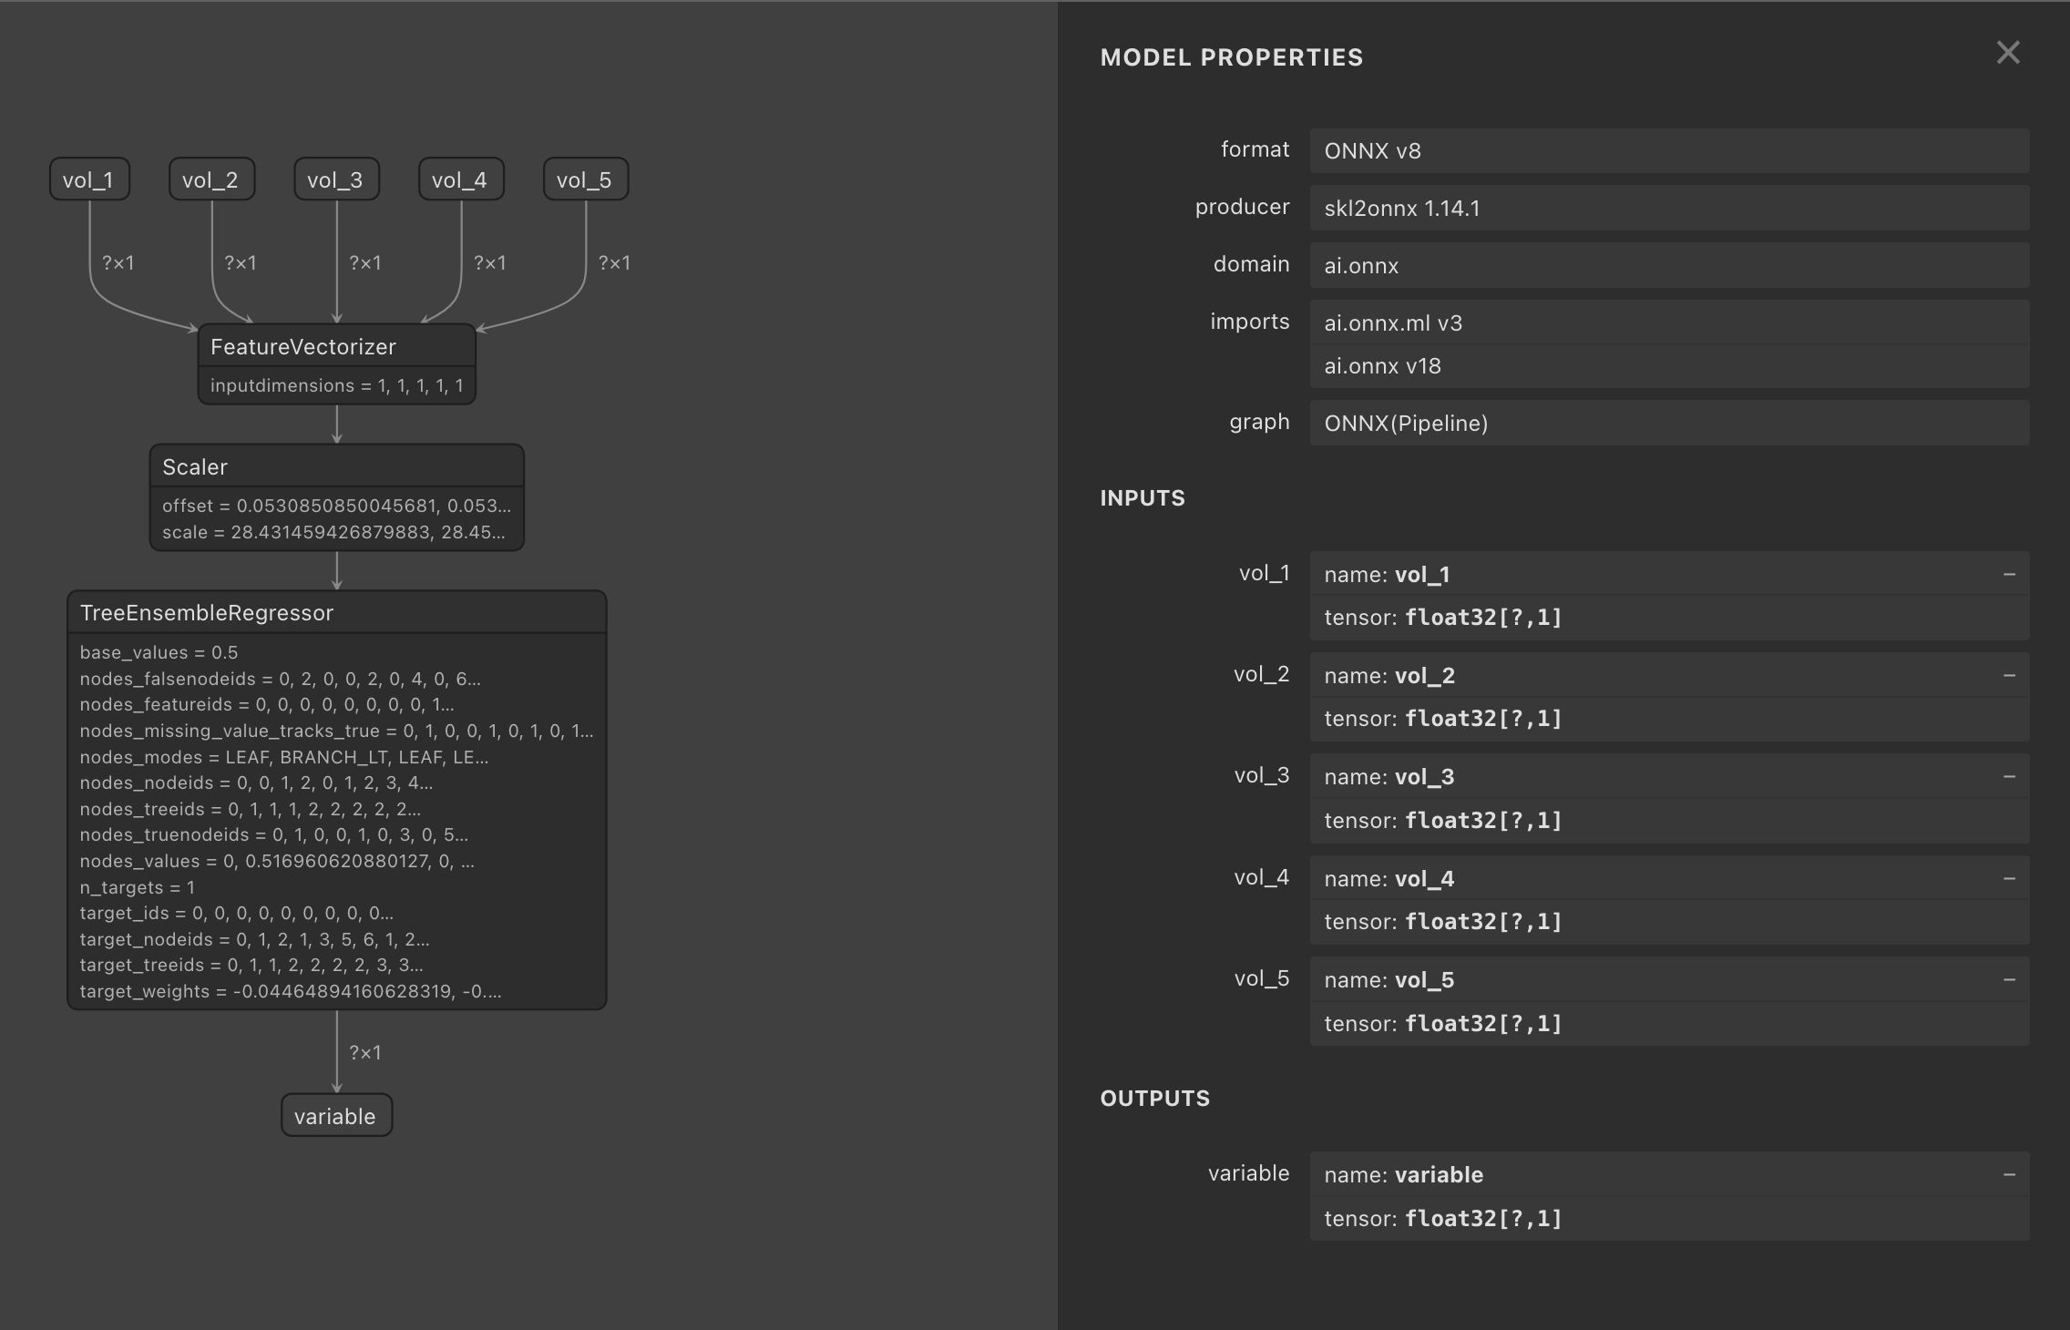Screen dimensions: 2070x1330
Task: Open the FeatureVectorizer node header
Action: (337, 347)
